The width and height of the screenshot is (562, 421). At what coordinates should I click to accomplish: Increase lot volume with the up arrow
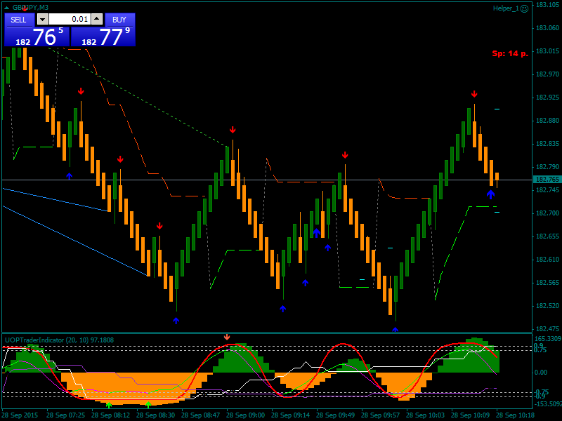coord(97,20)
